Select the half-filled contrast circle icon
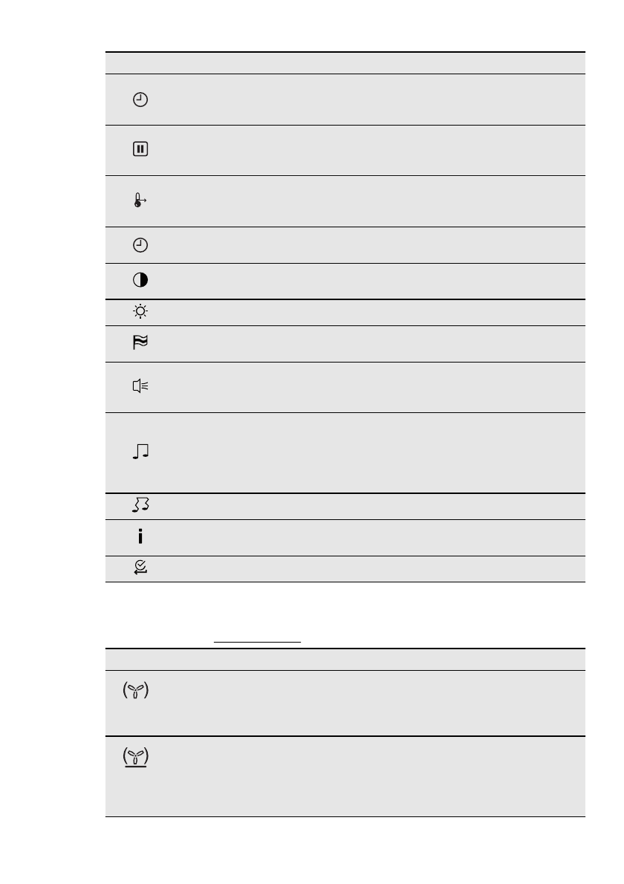The height and width of the screenshot is (884, 624). click(x=140, y=281)
